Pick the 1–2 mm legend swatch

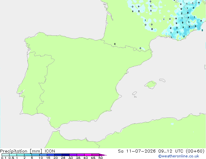click(20, 155)
